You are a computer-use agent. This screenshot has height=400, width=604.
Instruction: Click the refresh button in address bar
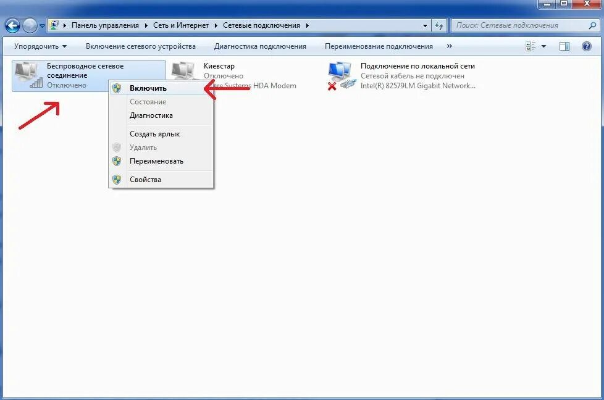click(x=438, y=26)
